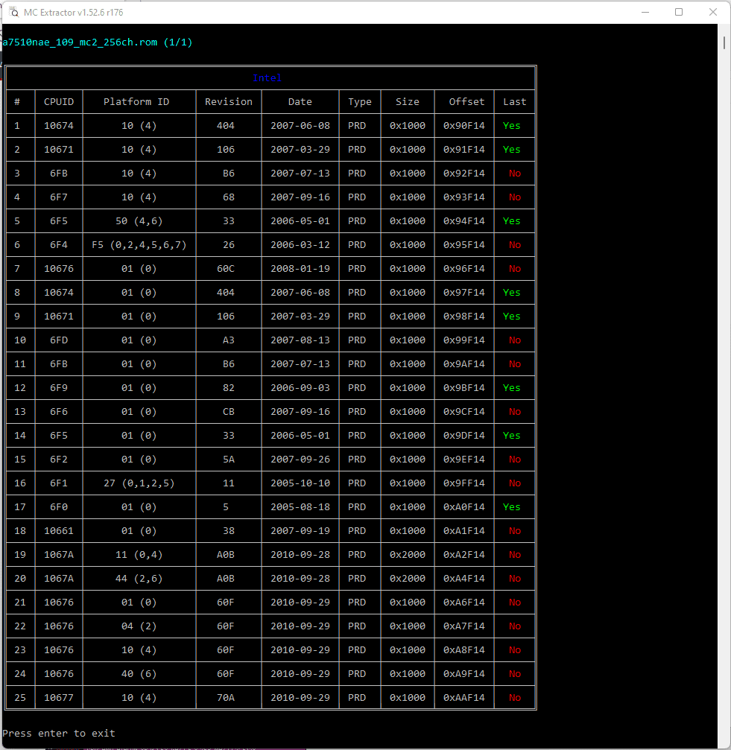
Task: Click the Date column header
Action: pyautogui.click(x=300, y=102)
